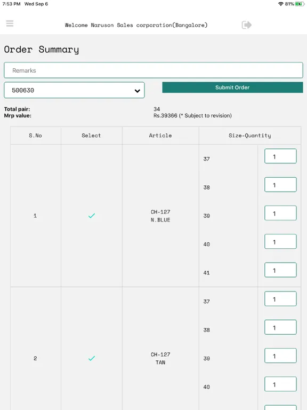This screenshot has width=307, height=410.
Task: Edit quantity for TAN size 37
Action: [x=280, y=299]
